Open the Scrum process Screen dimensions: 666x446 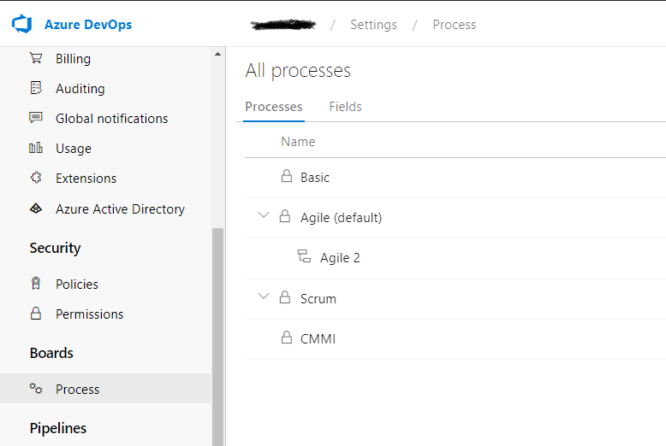coord(318,298)
